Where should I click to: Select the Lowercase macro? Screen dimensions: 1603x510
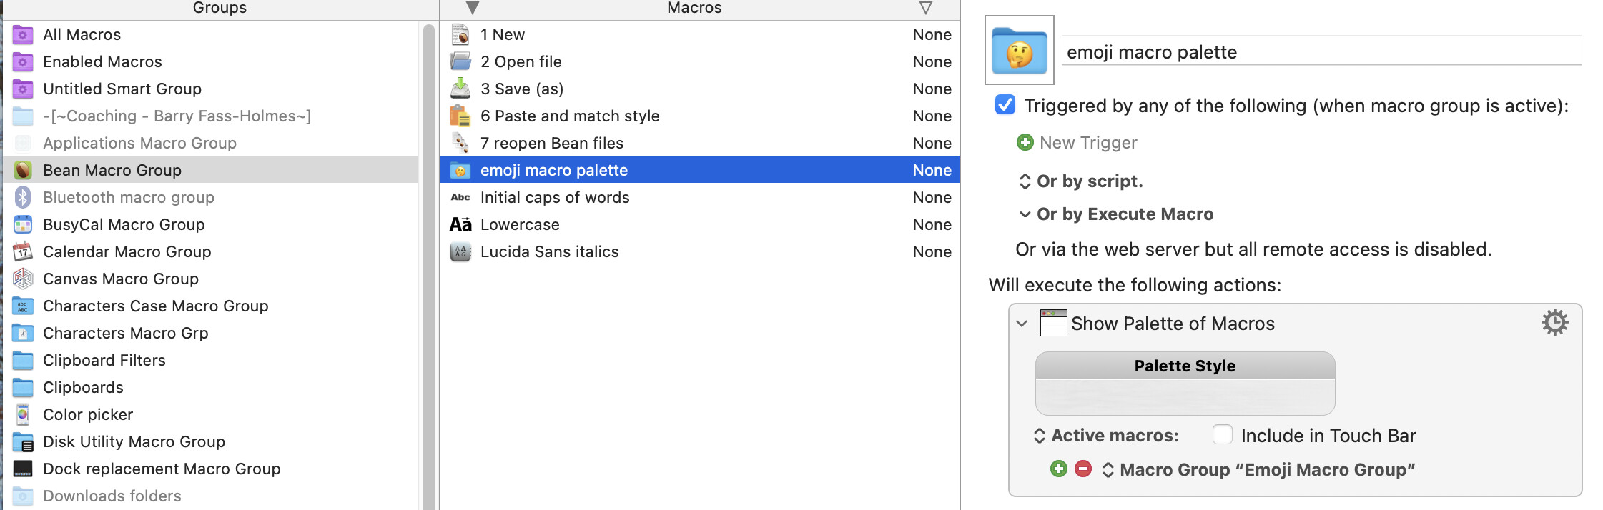[x=520, y=224]
